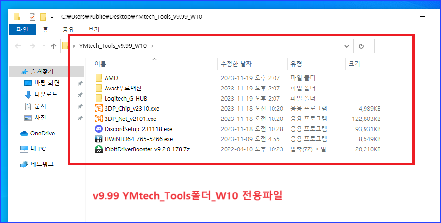
Task: Click the Logitech_G-HUB folder name
Action: 126,98
